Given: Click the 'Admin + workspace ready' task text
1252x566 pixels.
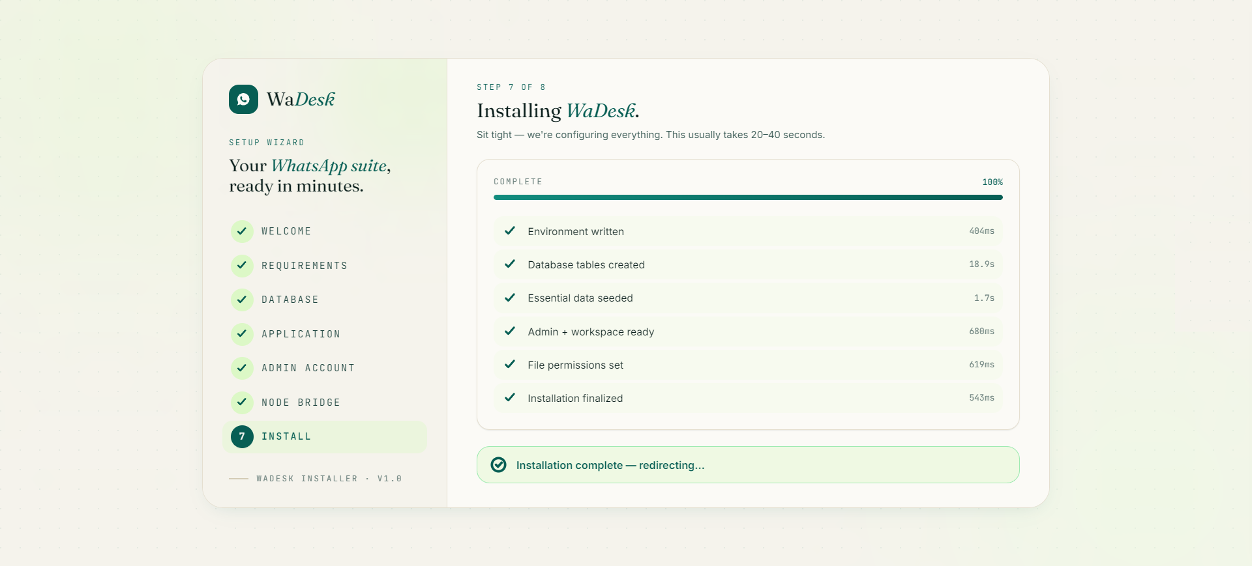Looking at the screenshot, I should [591, 332].
